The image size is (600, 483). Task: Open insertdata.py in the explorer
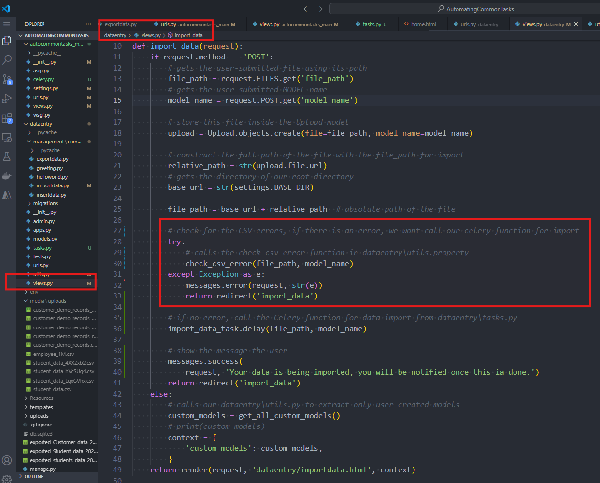(57, 195)
